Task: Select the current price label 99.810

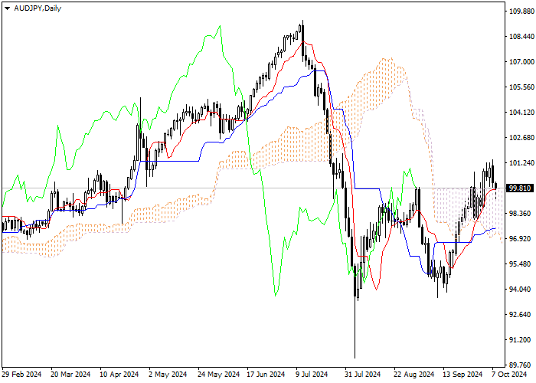Action: 520,188
